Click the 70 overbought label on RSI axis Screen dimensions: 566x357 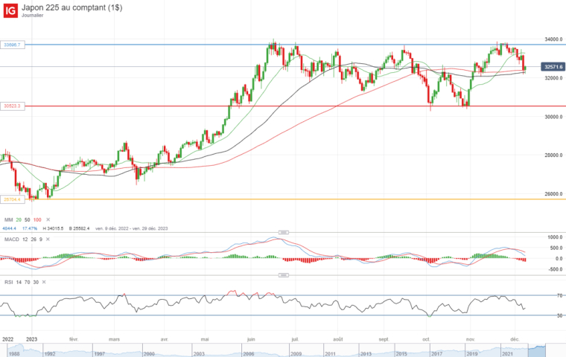pos(559,296)
